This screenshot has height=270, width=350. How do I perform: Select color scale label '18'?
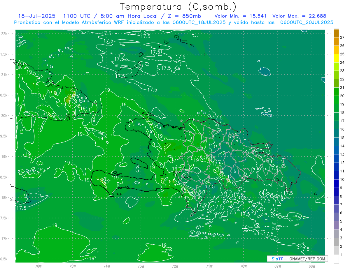[x=342, y=113]
